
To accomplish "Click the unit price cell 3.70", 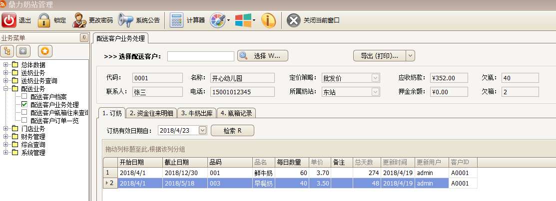I will click(320, 173).
